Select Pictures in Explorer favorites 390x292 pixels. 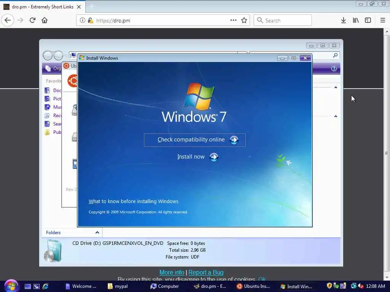pos(53,99)
